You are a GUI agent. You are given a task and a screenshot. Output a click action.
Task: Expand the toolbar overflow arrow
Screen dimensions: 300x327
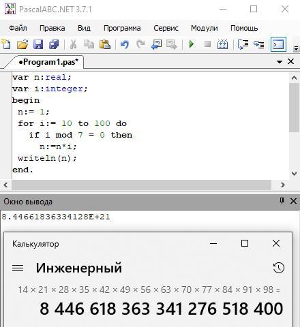(x=296, y=48)
